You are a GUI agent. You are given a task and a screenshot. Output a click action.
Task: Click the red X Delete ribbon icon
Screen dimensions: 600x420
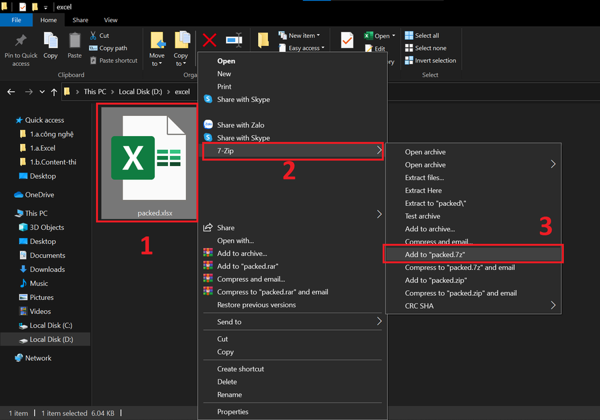210,40
